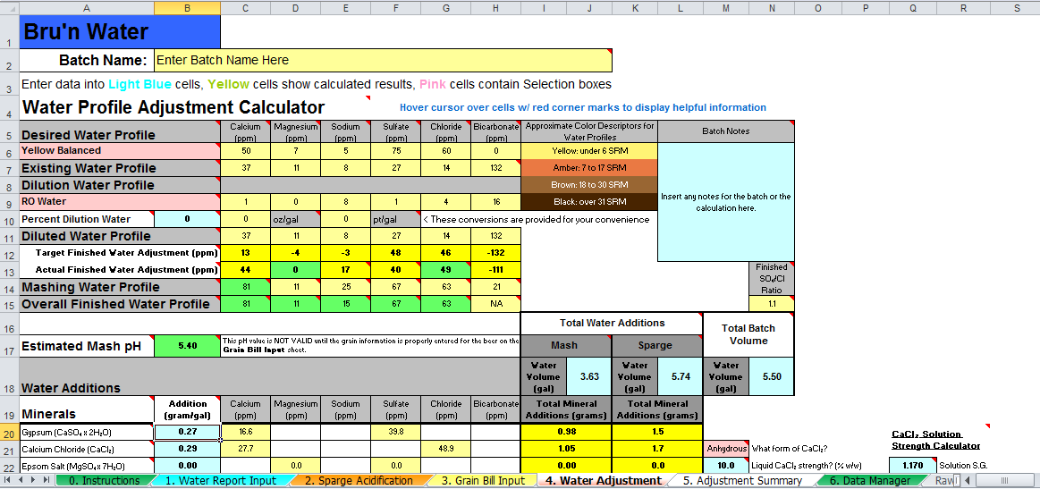
Task: Select Mash water volume 3.63 cell
Action: coord(589,376)
